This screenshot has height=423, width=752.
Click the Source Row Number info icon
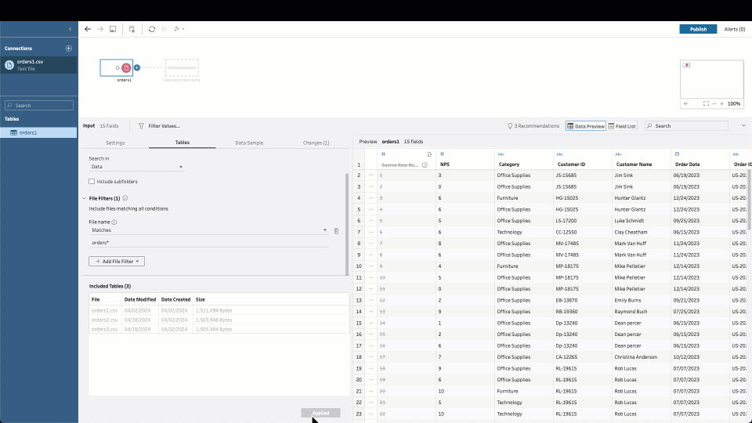pos(425,165)
